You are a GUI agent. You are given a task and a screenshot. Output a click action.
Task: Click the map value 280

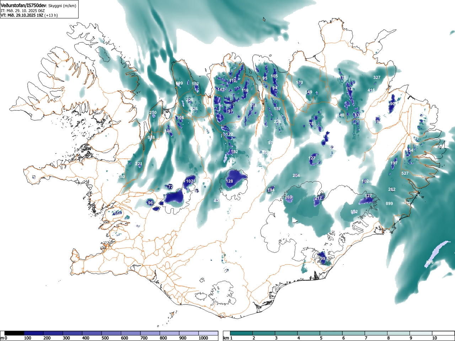click(122, 177)
